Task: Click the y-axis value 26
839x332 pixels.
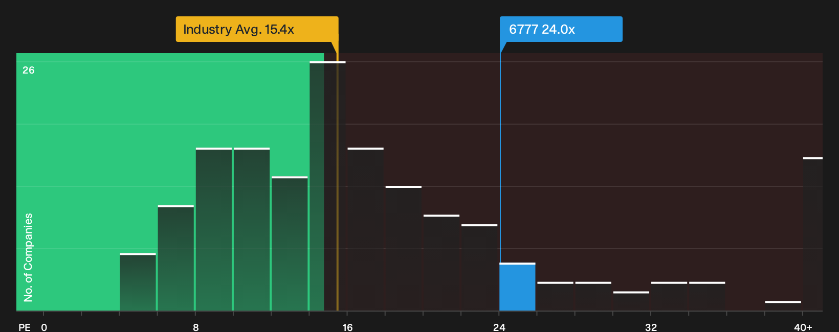Action: (29, 70)
